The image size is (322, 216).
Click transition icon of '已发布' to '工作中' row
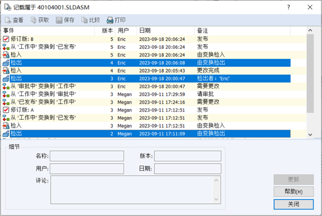pyautogui.click(x=6, y=102)
